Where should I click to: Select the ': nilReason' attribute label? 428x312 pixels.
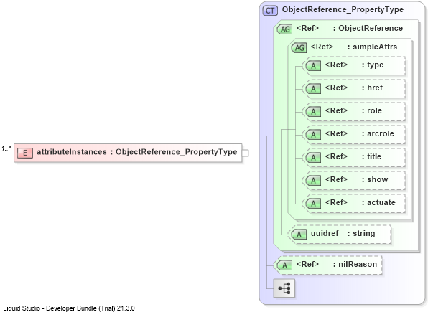(x=355, y=264)
